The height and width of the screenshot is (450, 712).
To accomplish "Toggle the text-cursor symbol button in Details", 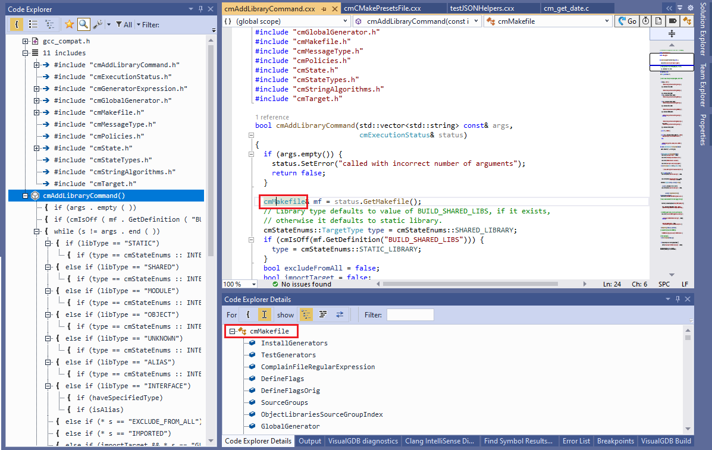I will coord(264,315).
